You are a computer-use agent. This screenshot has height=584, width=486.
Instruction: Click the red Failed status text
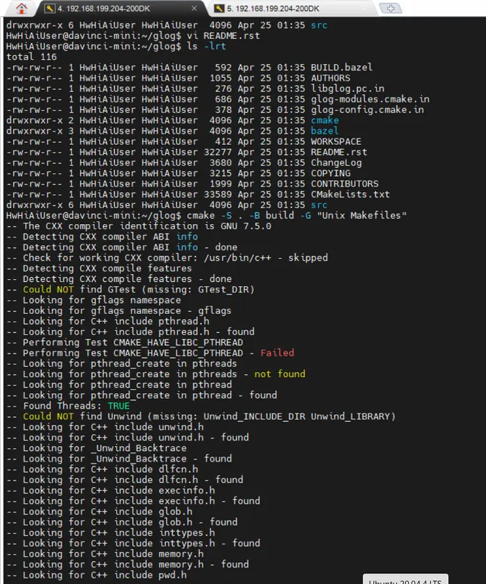pyautogui.click(x=277, y=353)
